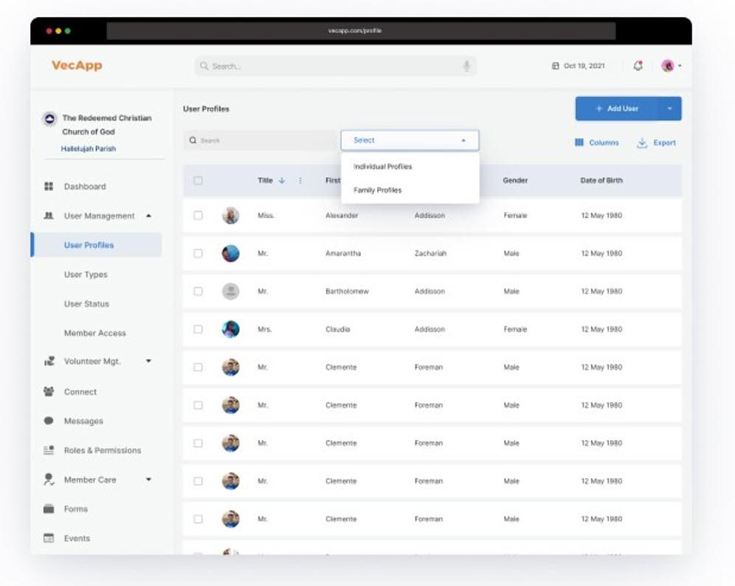Click the Messages chat bubble icon
The width and height of the screenshot is (735, 586).
tap(49, 421)
